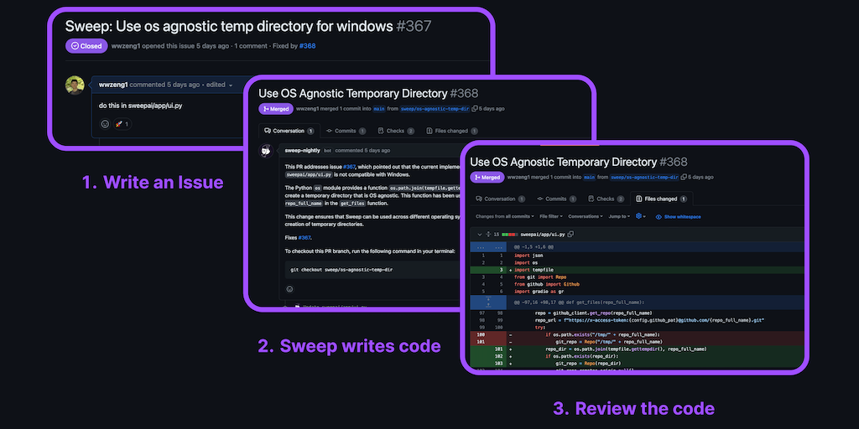Follow the 'Fixed by #368' link
The image size is (859, 429).
(307, 46)
